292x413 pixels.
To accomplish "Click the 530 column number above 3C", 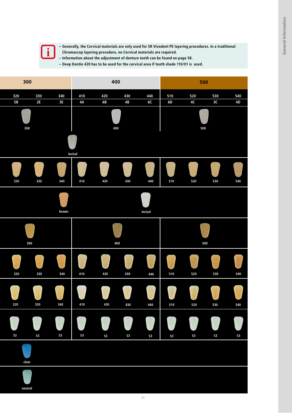I will tap(215, 96).
